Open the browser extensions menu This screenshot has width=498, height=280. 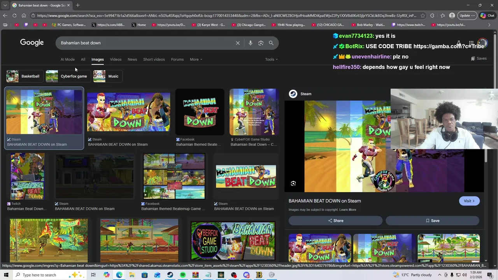point(432,16)
